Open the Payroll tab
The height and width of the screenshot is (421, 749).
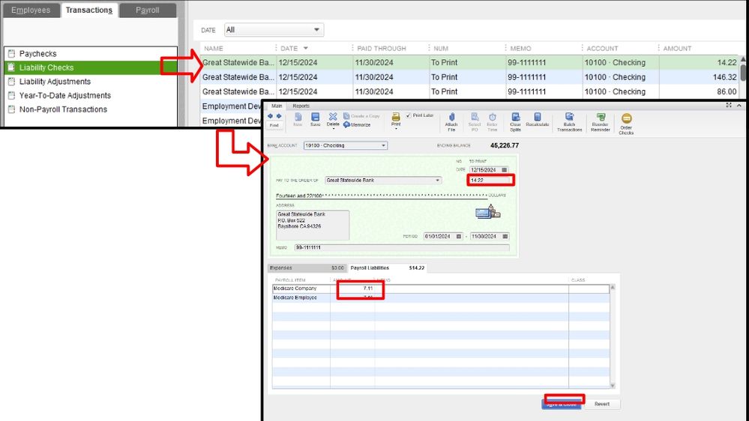click(x=148, y=10)
